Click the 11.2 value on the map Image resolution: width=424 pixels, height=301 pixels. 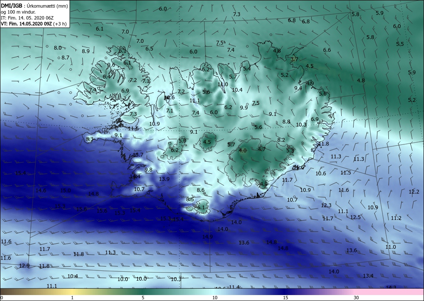pos(396,218)
